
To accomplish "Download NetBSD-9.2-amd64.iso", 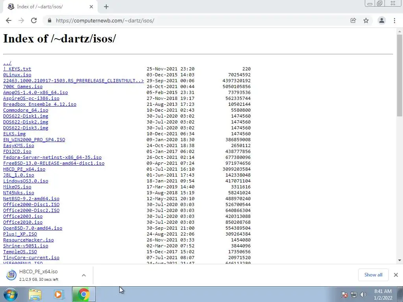I will point(31,199).
